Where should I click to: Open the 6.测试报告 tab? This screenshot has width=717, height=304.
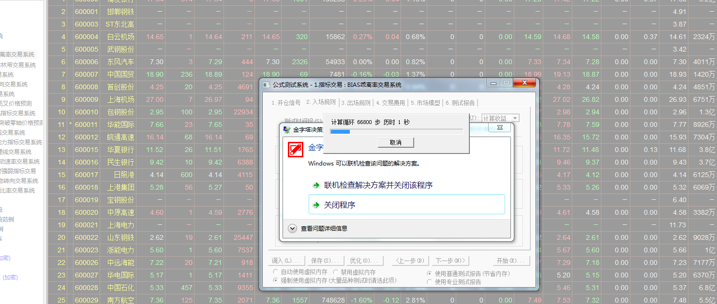pyautogui.click(x=460, y=103)
